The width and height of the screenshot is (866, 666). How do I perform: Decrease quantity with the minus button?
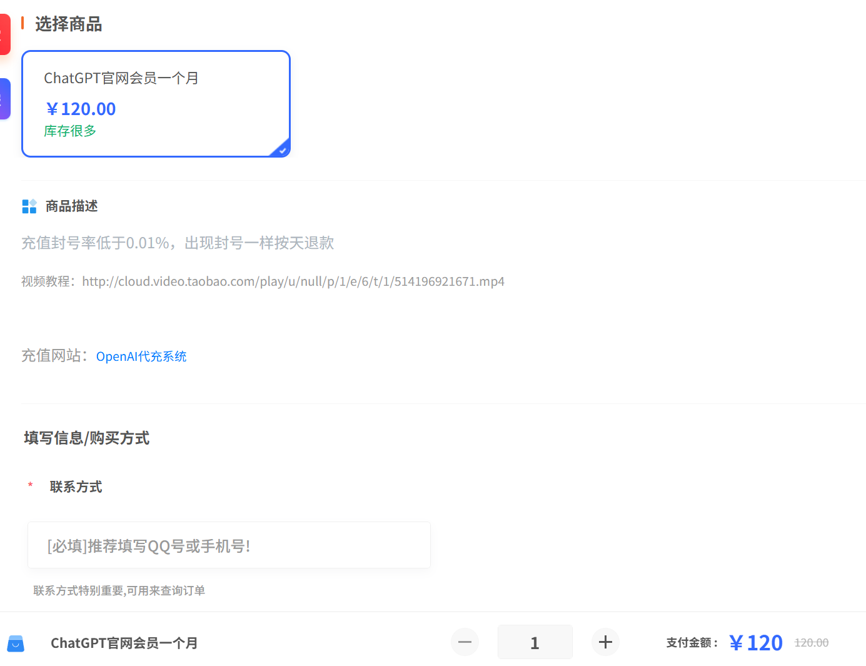[465, 642]
